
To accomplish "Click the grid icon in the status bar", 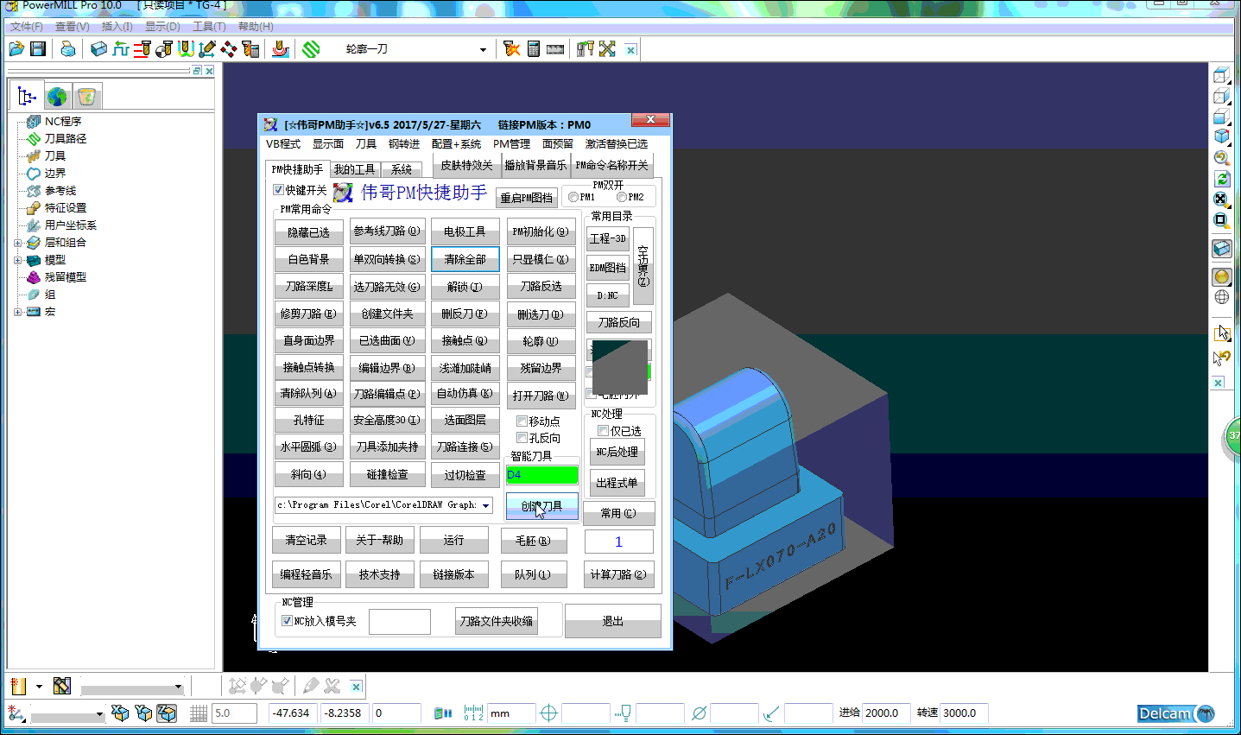I will tap(199, 713).
